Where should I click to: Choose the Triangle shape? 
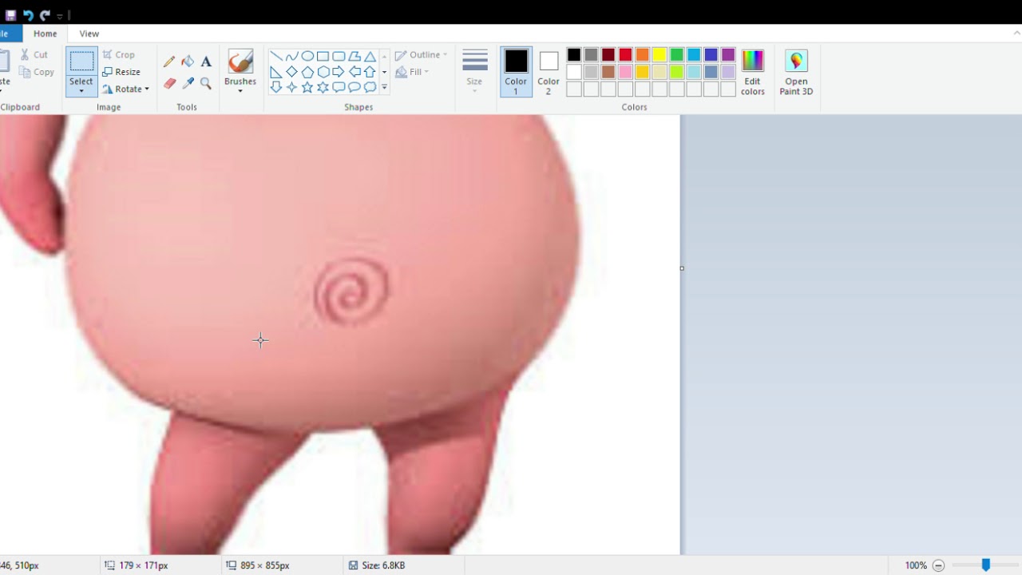[370, 57]
